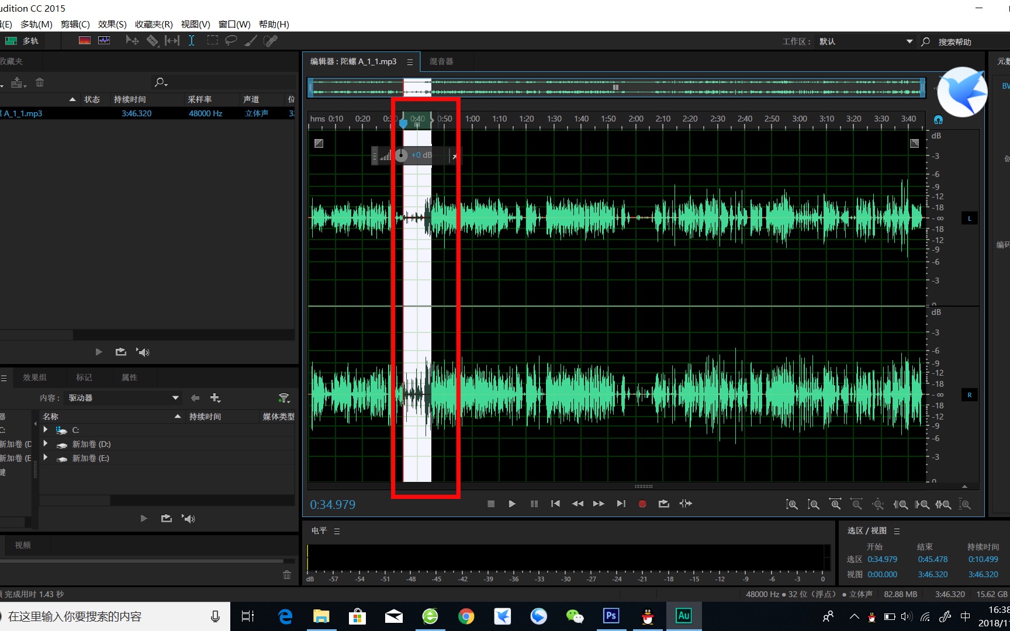The image size is (1010, 631).
Task: Delete file using the files panel trash icon
Action: coord(40,83)
